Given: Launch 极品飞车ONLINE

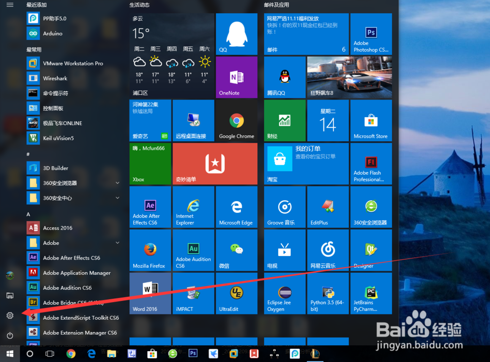Looking at the screenshot, I should (74, 123).
